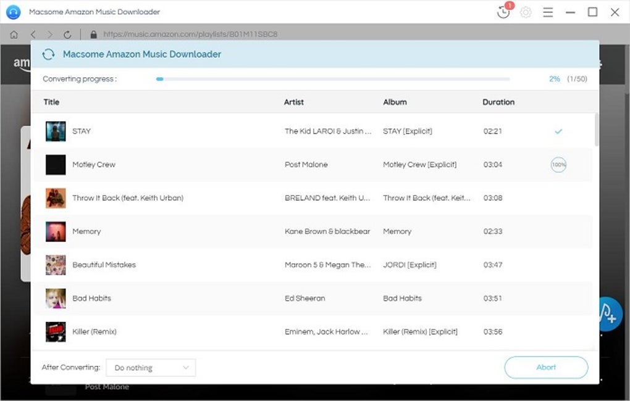
Task: Select the song title Beautiful Mistakes
Action: tap(104, 265)
